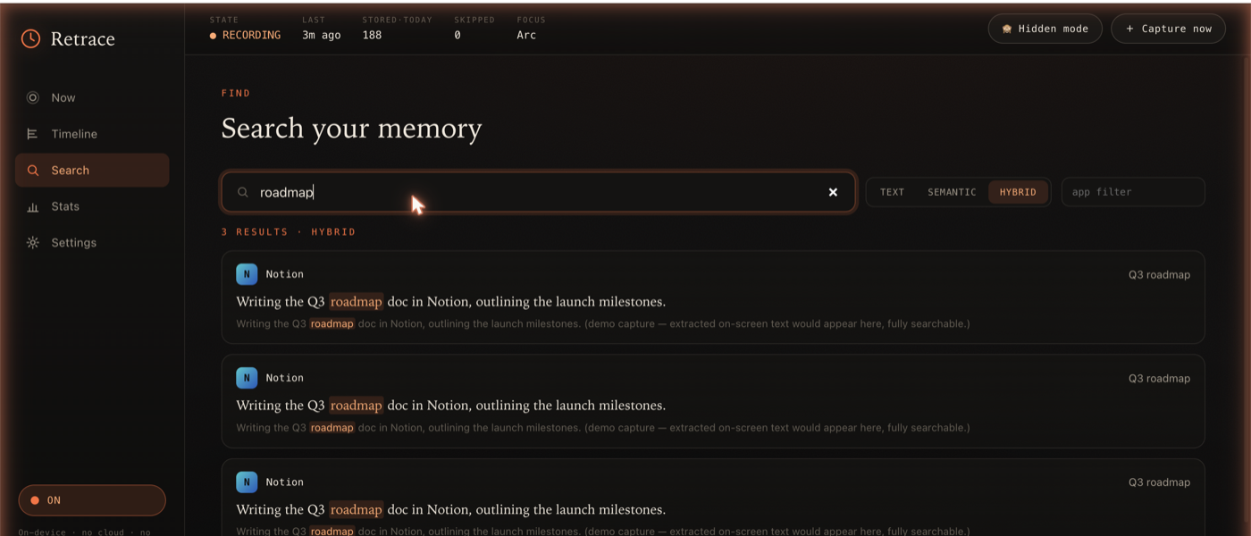Image resolution: width=1251 pixels, height=536 pixels.
Task: Click the magnifier icon in search field
Action: tap(243, 192)
